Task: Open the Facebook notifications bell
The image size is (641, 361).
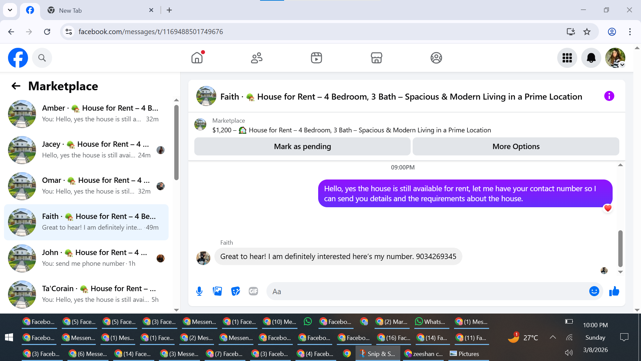Action: 591,58
